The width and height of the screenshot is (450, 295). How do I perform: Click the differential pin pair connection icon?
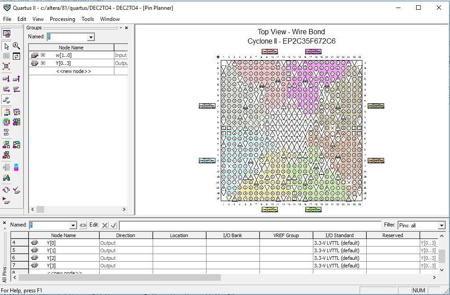click(6, 132)
